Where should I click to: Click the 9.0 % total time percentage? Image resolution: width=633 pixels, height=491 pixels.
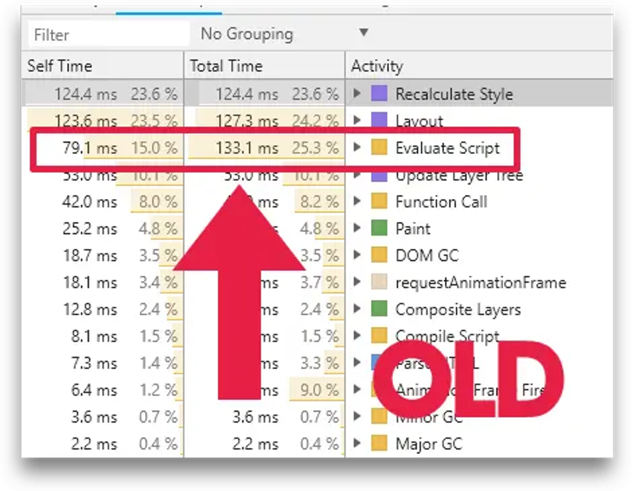coord(320,390)
